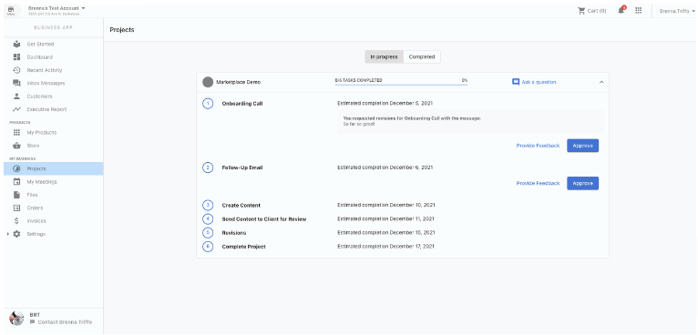Click the Executive Report chart icon
This screenshot has height=335, width=698.
coord(17,109)
